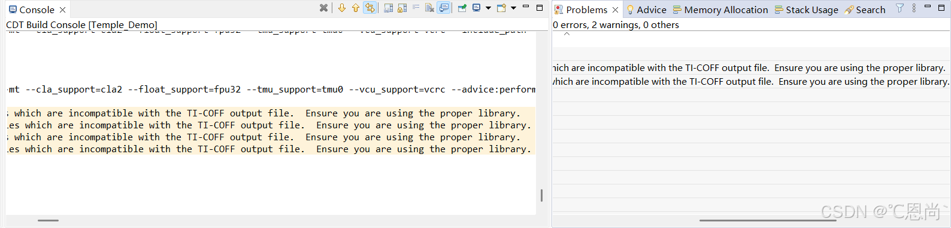Screen dimensions: 951x228
Task: Click the last highlighted TI-COFF warning line in console
Action: [271, 149]
